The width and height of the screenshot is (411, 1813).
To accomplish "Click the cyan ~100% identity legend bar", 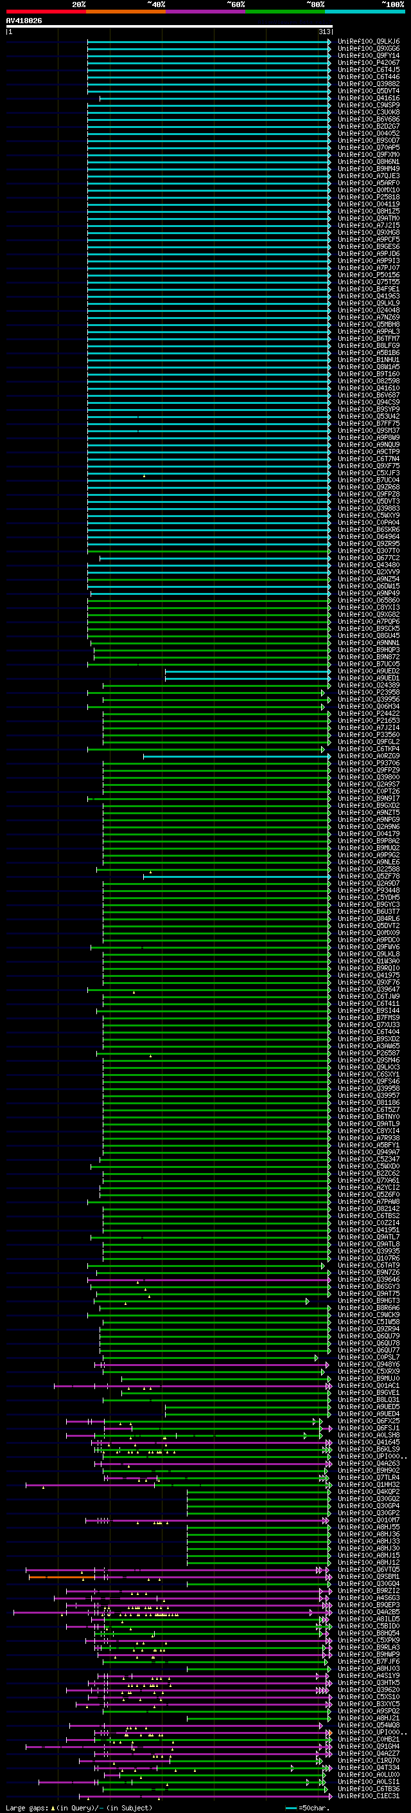I will click(365, 12).
